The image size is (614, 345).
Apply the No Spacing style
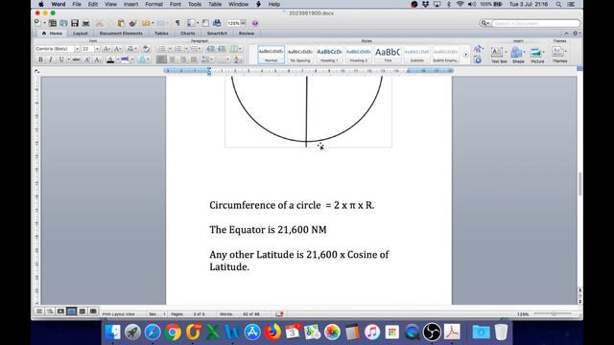click(300, 55)
